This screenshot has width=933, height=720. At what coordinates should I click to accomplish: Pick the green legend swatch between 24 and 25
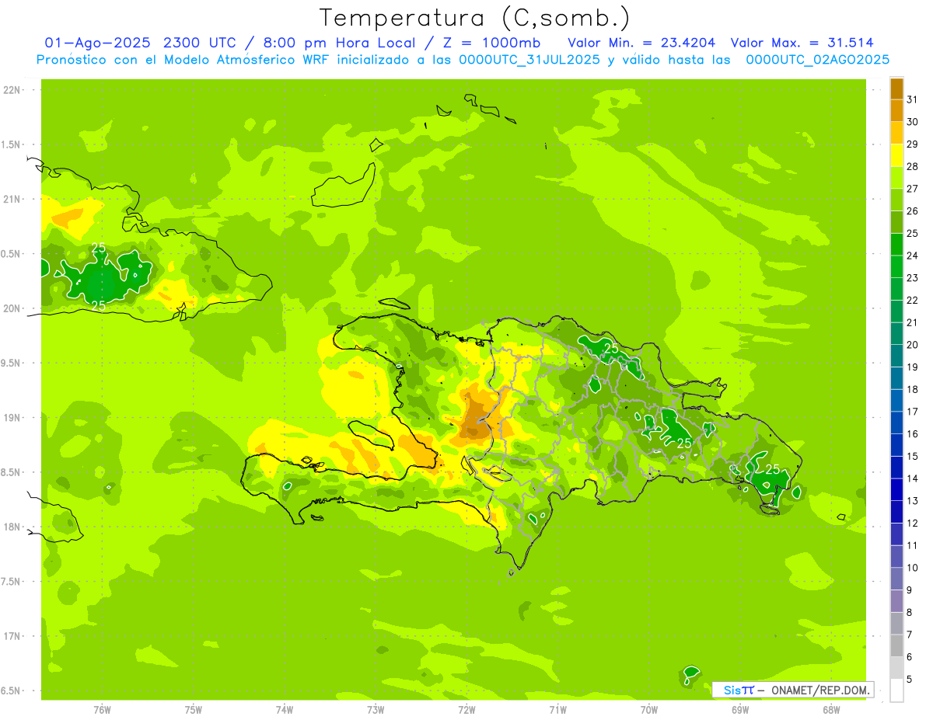pos(896,245)
